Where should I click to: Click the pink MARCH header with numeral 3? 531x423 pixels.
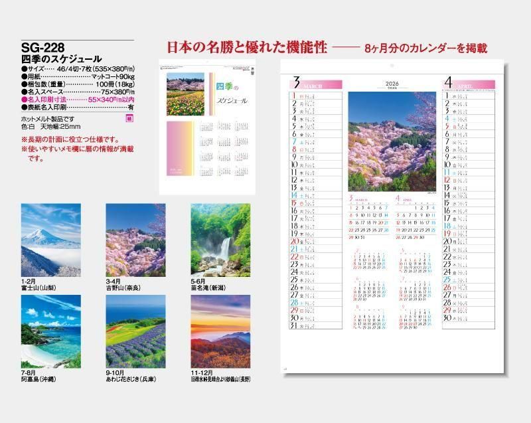click(316, 83)
